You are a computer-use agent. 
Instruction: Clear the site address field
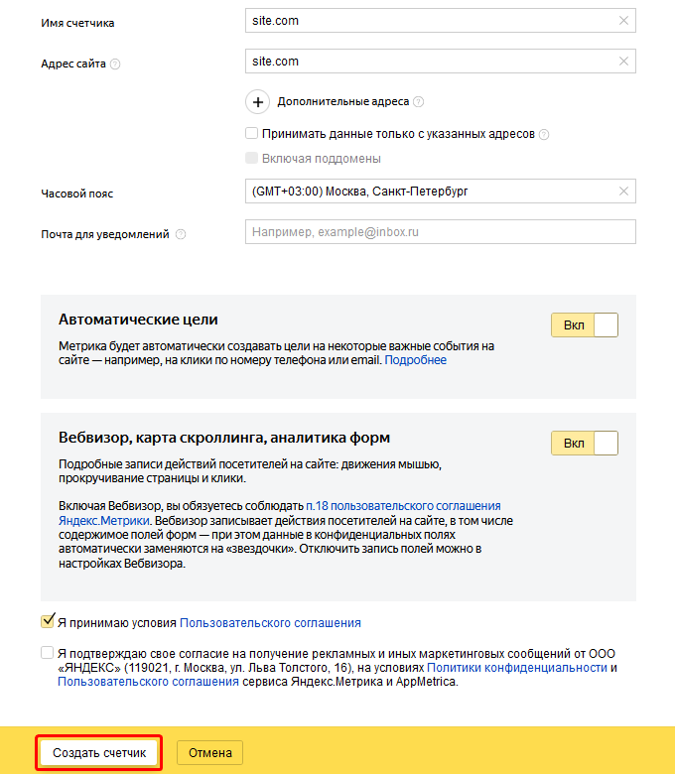(623, 62)
